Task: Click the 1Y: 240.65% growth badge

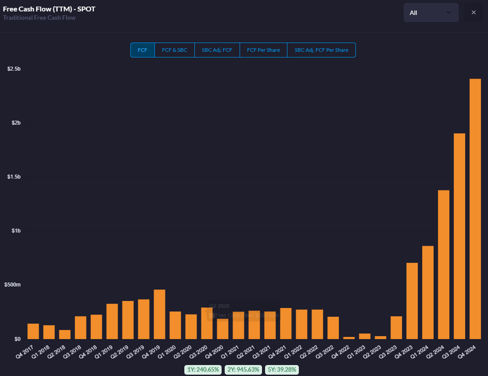Action: coord(203,369)
